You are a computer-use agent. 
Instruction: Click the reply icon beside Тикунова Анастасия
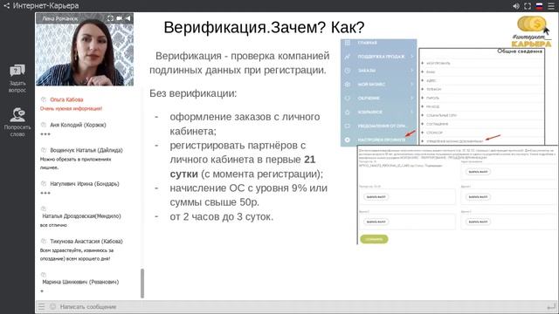[x=44, y=241]
